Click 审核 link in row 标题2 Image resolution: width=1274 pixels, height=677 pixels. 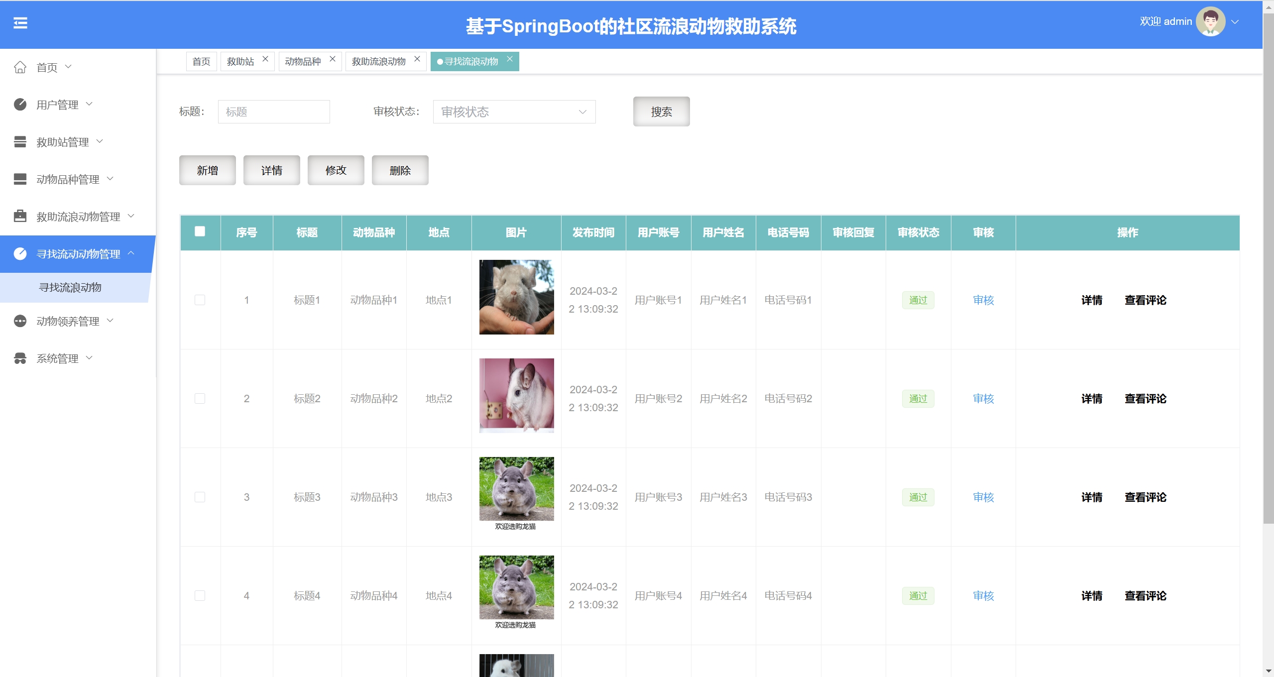(x=983, y=399)
